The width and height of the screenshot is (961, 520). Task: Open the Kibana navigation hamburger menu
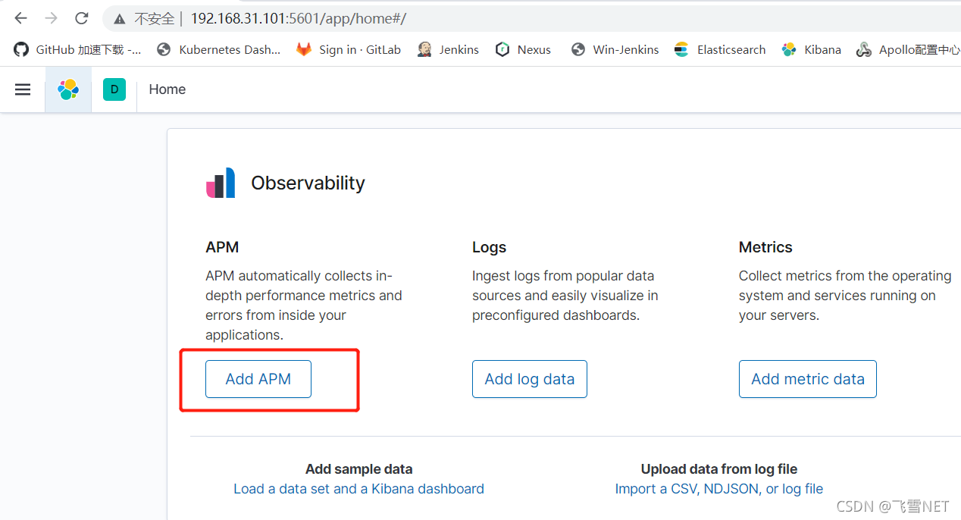pyautogui.click(x=23, y=89)
